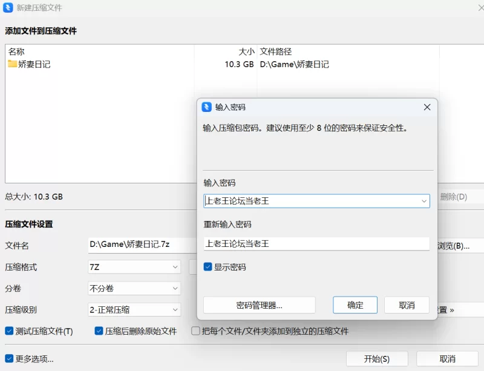Select the 娇妻日记 folder icon in file list

12,64
